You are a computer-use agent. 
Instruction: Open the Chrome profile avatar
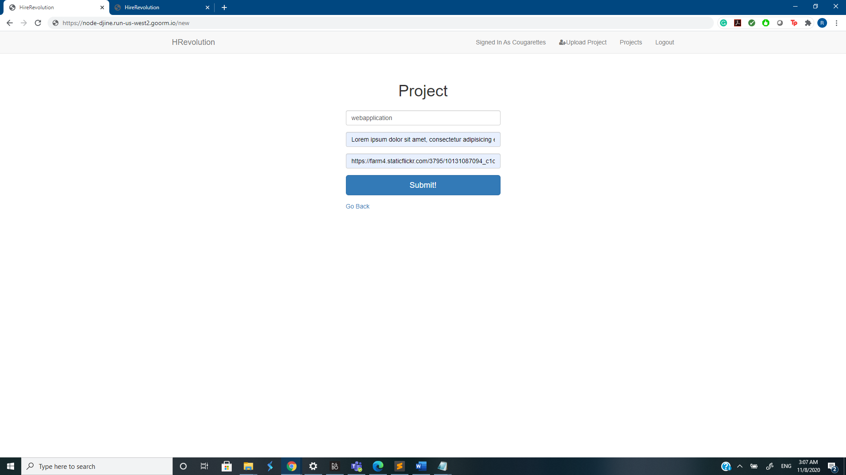click(822, 23)
